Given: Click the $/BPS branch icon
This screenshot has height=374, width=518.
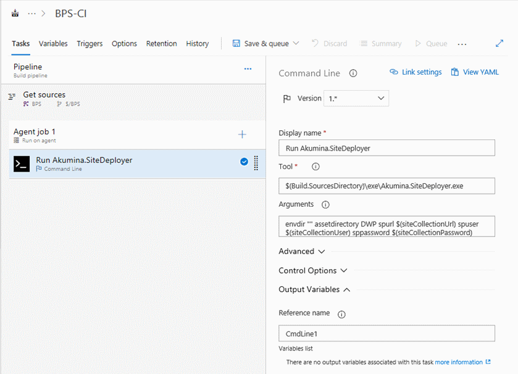Looking at the screenshot, I should pyautogui.click(x=59, y=104).
